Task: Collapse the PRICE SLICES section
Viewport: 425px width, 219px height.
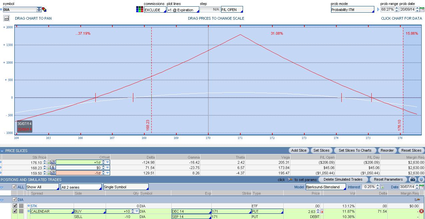Action: click(x=2, y=151)
